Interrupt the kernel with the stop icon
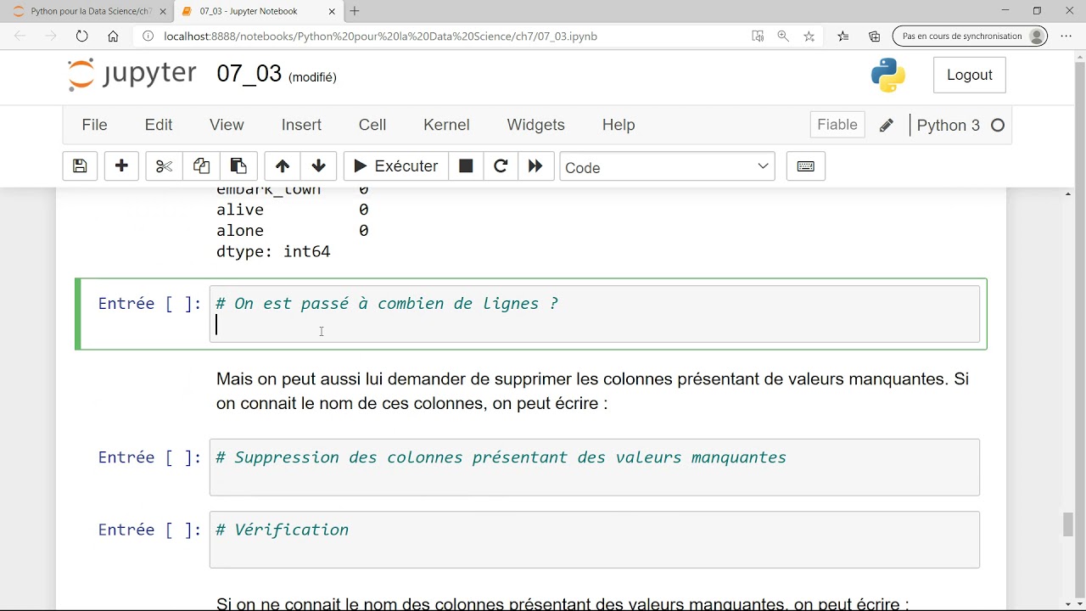This screenshot has height=611, width=1086. [466, 166]
